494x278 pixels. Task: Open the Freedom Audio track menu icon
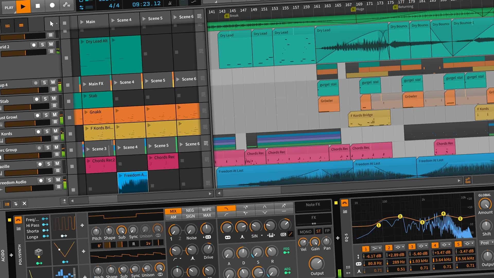coord(58,187)
